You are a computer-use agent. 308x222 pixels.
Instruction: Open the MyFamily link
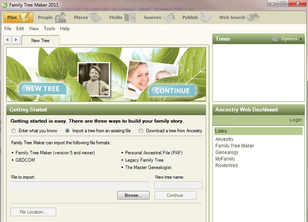click(x=225, y=159)
